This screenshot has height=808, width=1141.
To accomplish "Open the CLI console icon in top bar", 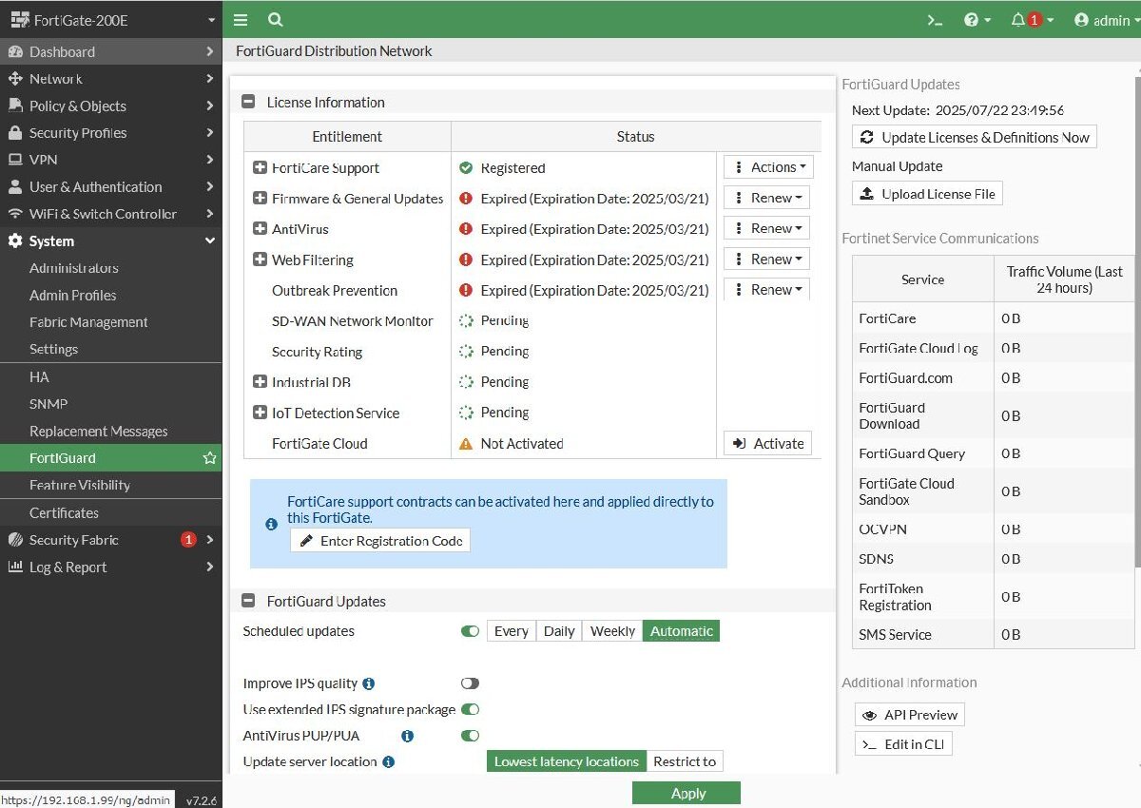I will coord(936,20).
